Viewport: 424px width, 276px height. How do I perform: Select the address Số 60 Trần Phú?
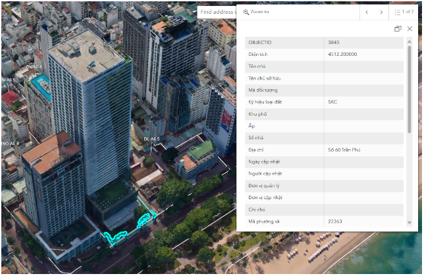point(344,150)
